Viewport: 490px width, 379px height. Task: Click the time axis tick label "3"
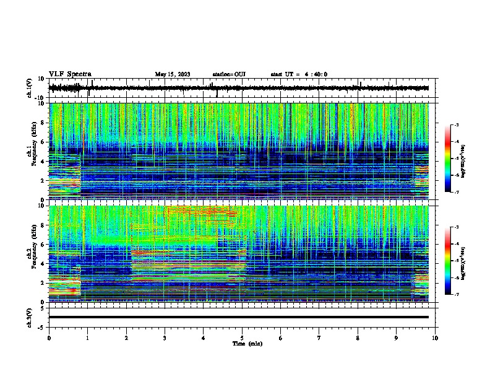coord(165,338)
